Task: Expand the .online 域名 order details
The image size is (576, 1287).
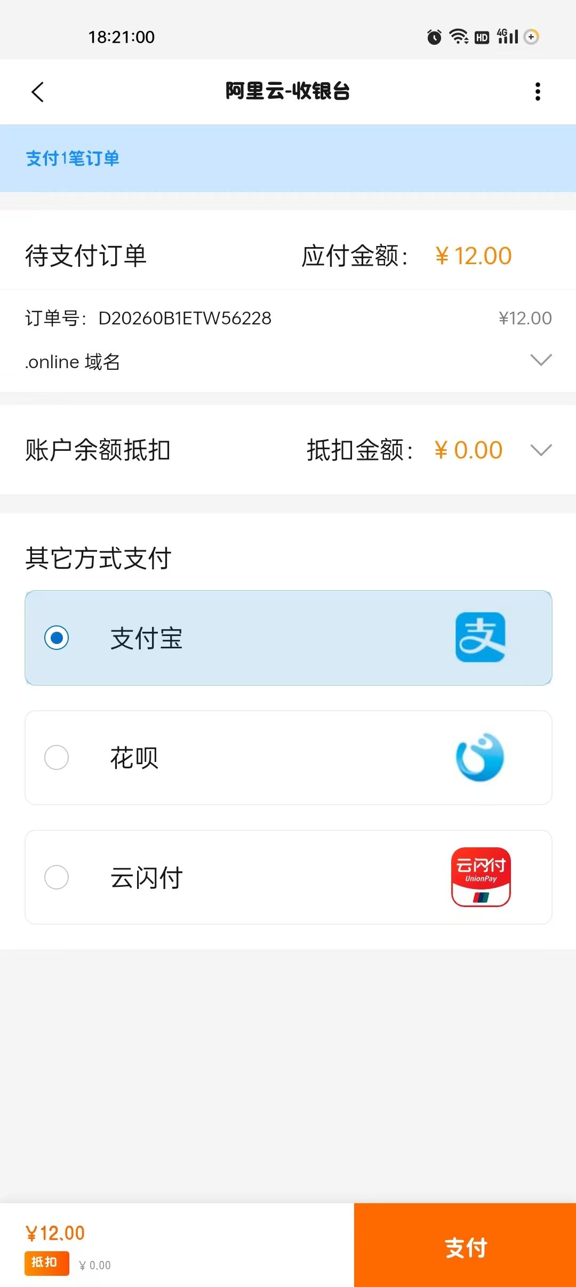Action: [541, 360]
